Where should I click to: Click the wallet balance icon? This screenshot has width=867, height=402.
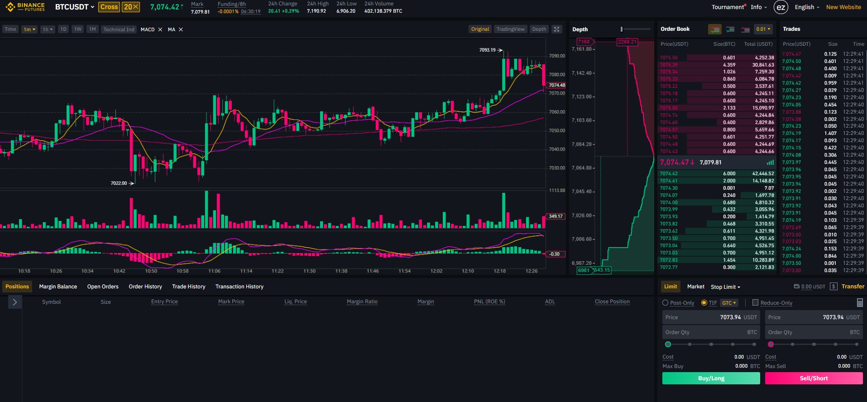[797, 287]
